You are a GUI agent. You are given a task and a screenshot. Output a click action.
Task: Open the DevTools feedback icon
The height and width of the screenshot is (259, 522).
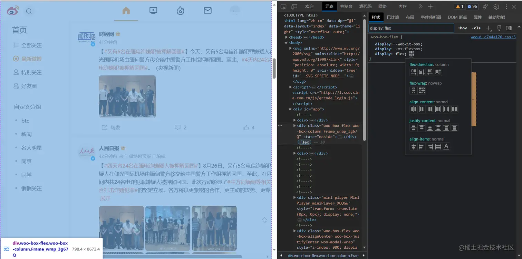coord(485,7)
